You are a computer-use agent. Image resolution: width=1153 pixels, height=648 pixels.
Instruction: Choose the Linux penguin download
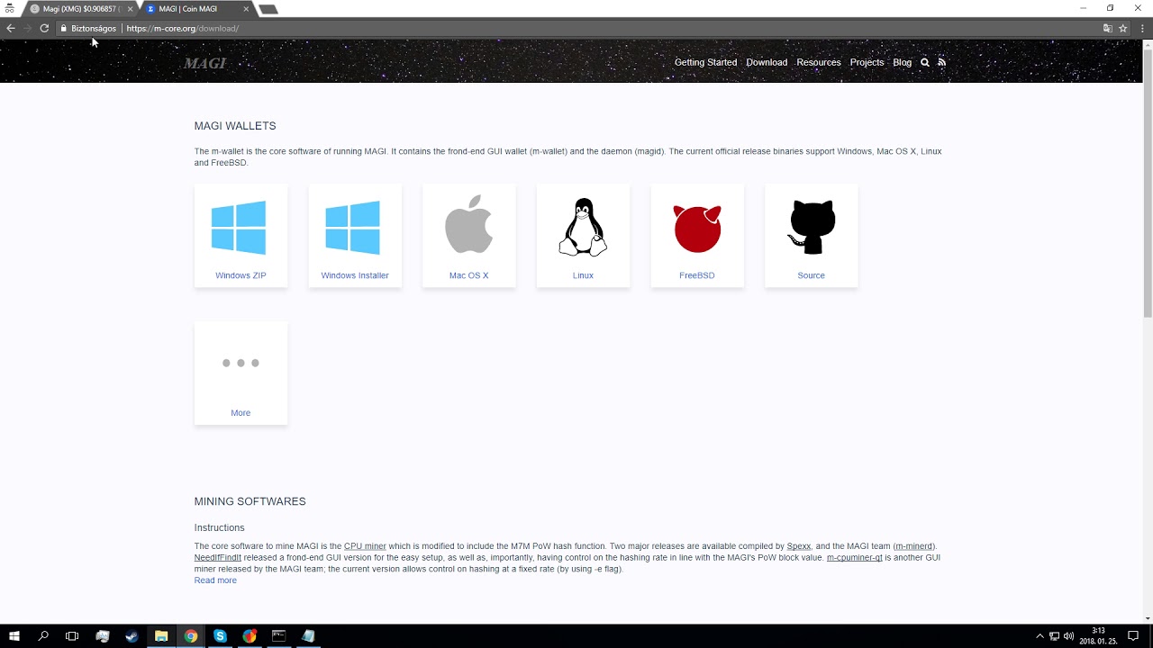[583, 227]
